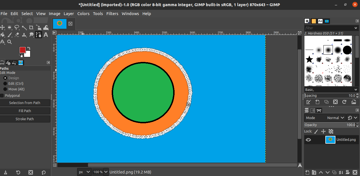Click the red foreground color swatch
The width and height of the screenshot is (360, 176).
click(23, 50)
